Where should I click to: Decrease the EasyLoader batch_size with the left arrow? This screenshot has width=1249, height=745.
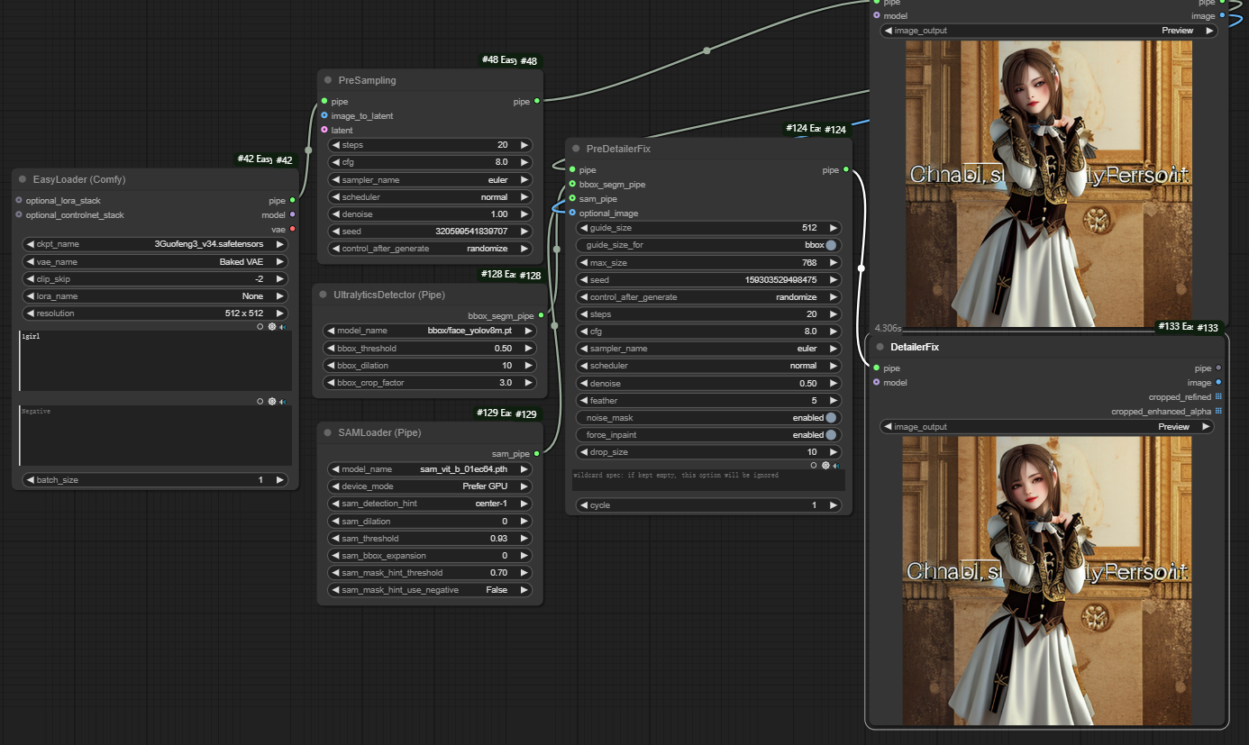pos(30,480)
